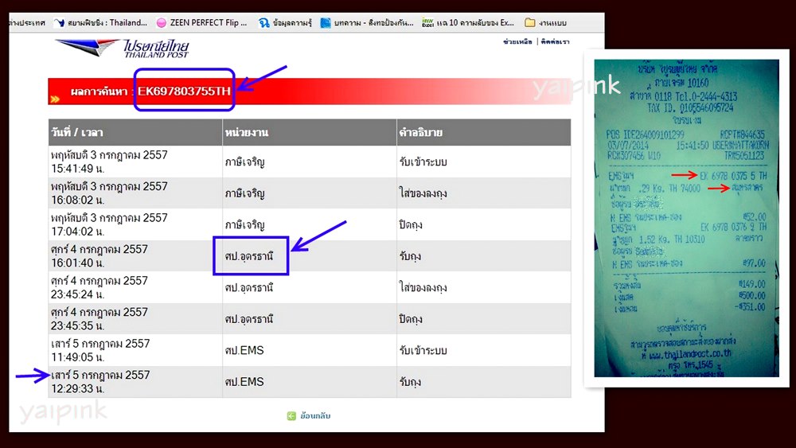Open the receipt photo thumbnail

click(686, 218)
